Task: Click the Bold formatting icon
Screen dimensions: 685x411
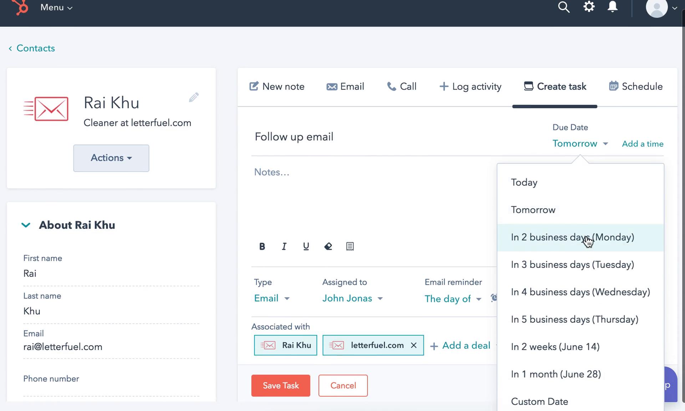Action: (x=262, y=246)
